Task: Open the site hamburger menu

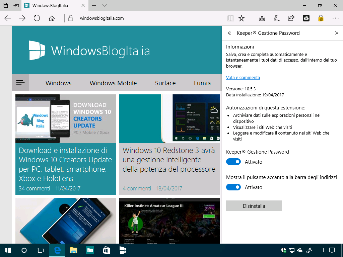Action: click(20, 83)
